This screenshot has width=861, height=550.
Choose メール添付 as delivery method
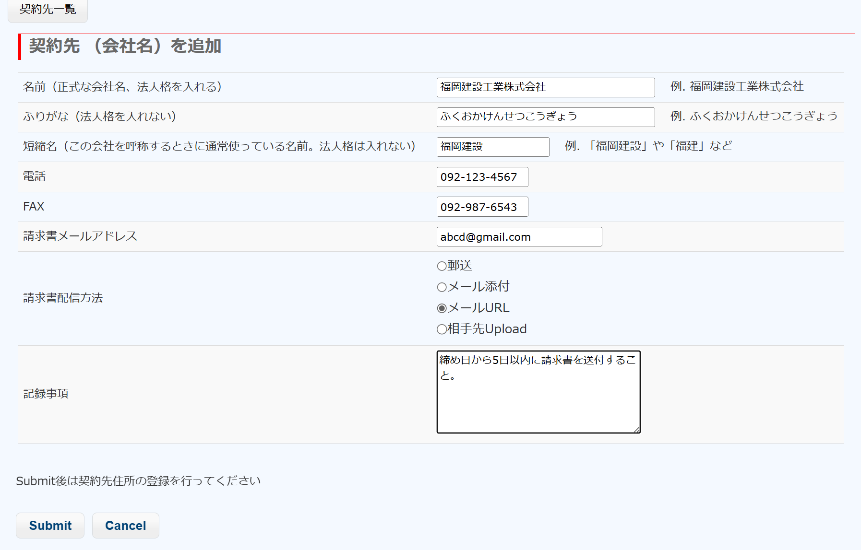(x=442, y=287)
